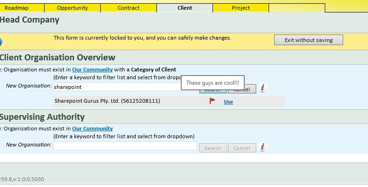Open the Opportunity tab

click(72, 8)
